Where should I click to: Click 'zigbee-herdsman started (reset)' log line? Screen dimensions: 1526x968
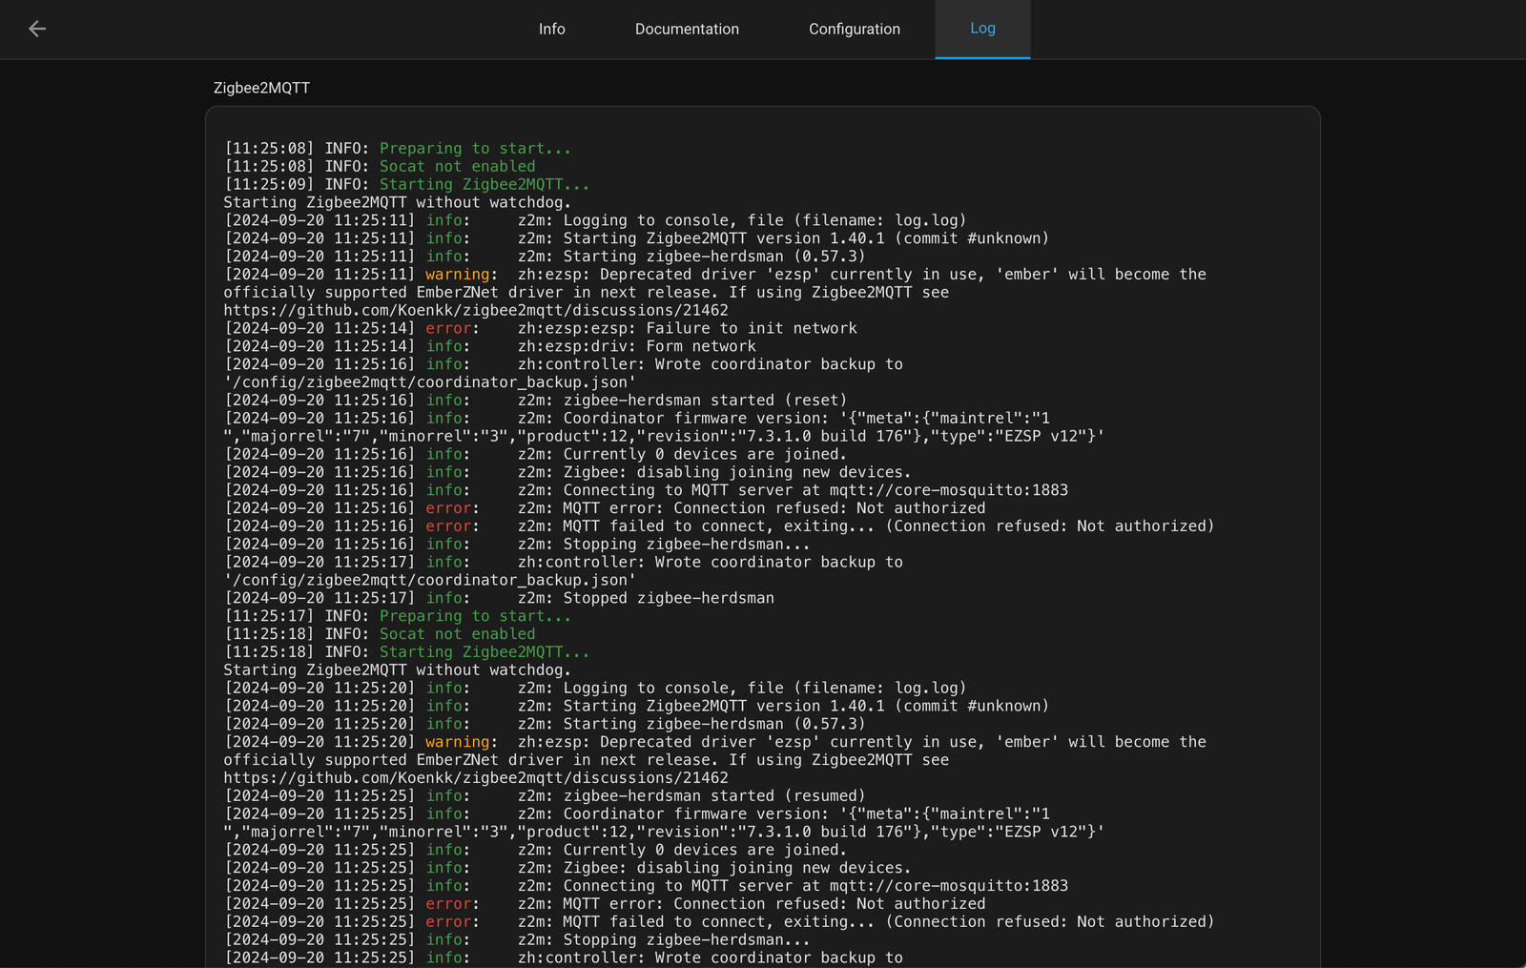[704, 401]
